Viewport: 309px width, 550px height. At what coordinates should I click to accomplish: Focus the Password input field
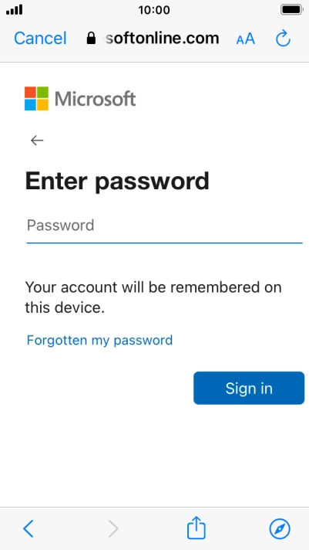tap(164, 226)
